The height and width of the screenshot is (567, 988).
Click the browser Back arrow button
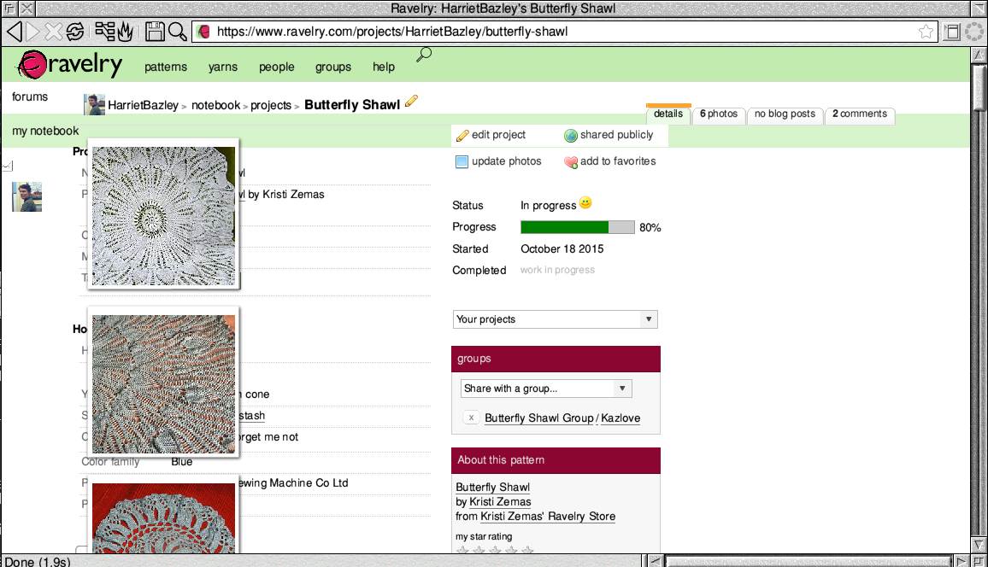tap(14, 32)
